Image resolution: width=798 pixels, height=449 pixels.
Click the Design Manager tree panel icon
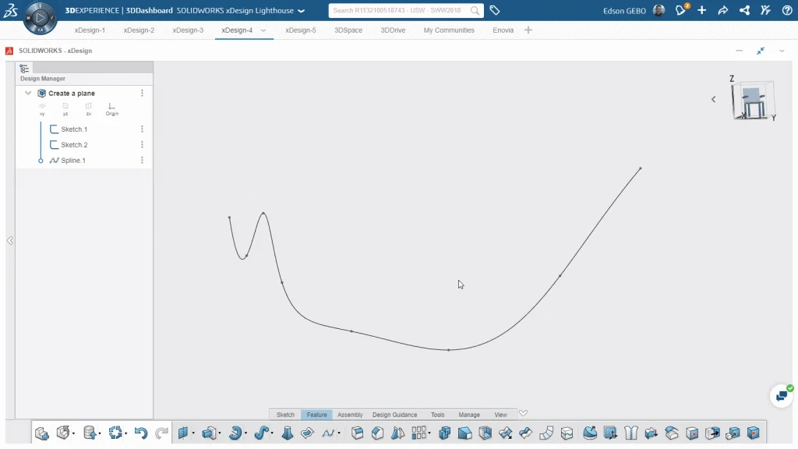24,69
